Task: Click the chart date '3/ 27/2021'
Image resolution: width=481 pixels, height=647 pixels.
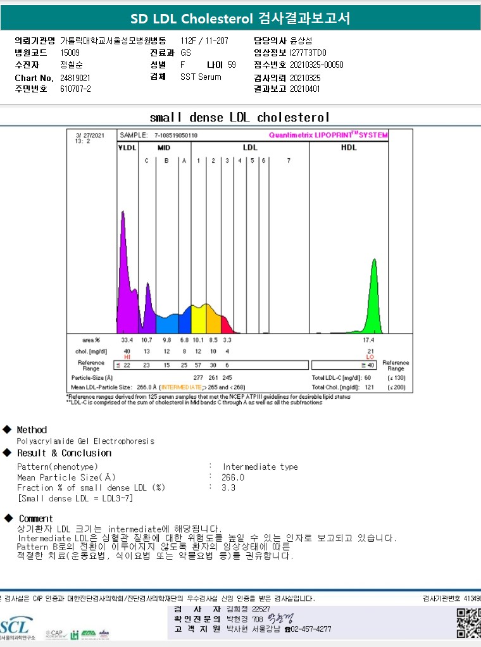Action: tap(91, 135)
